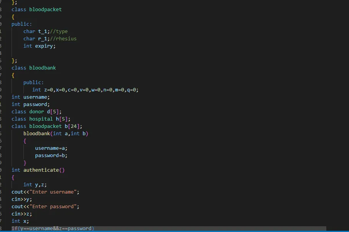Click the public access specifier under bloodbank

point(33,82)
